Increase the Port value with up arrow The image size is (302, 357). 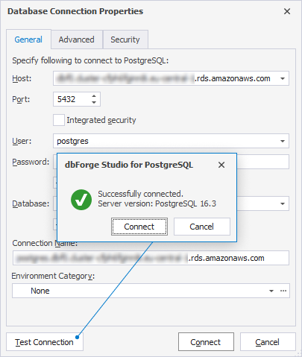(x=94, y=96)
